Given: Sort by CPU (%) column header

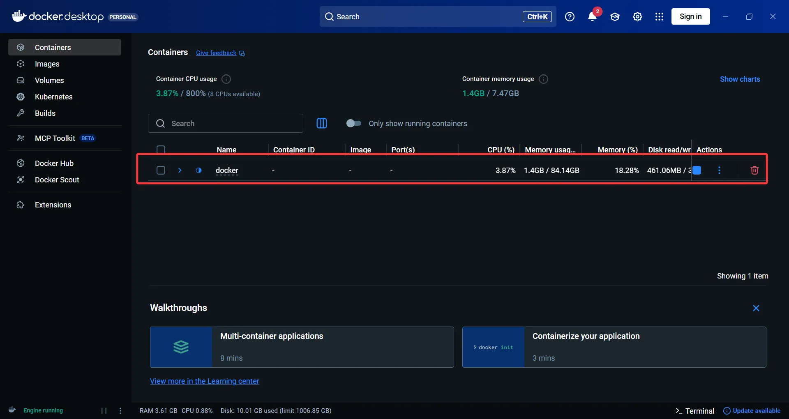Looking at the screenshot, I should (501, 150).
